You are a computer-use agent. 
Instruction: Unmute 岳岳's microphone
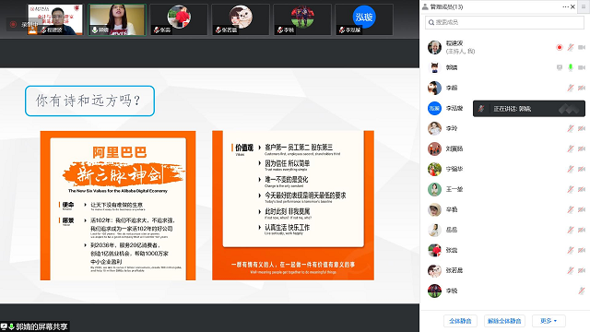tap(571, 230)
